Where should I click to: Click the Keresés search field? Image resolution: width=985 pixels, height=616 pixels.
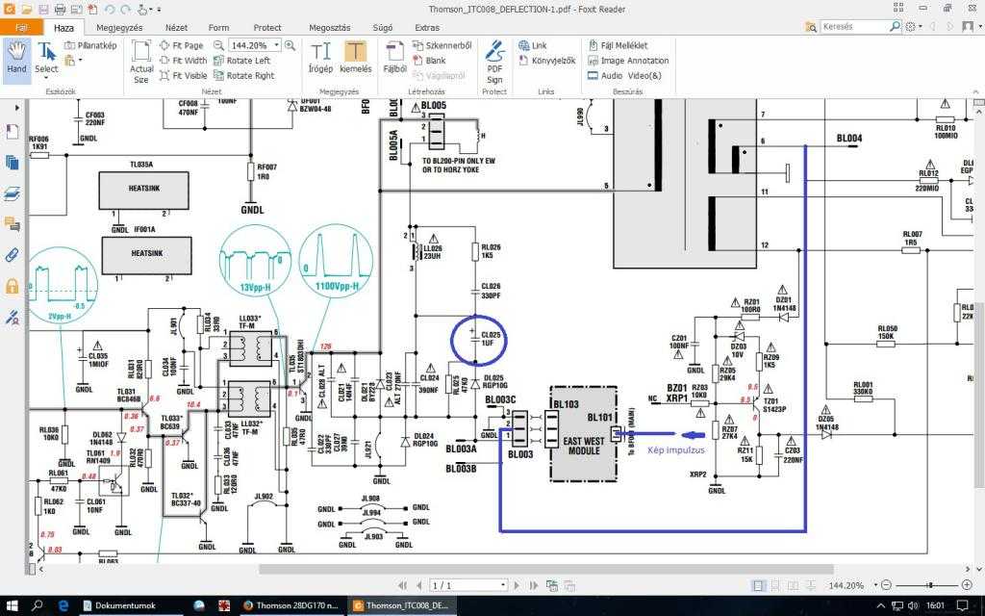(854, 26)
